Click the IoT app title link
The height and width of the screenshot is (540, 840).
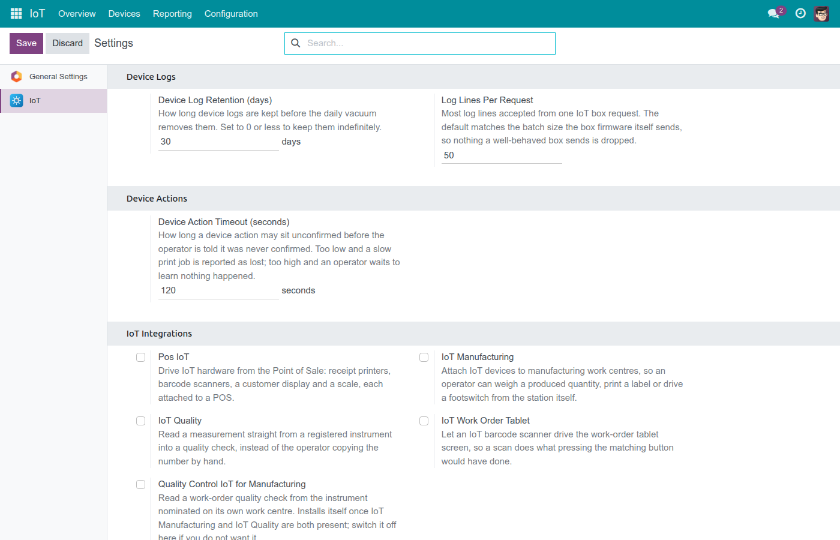click(37, 13)
